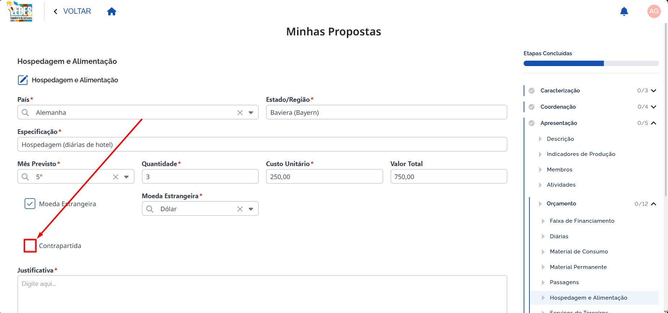The image size is (668, 313).
Task: Click the EDES logo
Action: point(20,12)
